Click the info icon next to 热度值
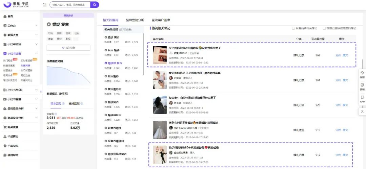The image size is (366, 169). point(56,114)
